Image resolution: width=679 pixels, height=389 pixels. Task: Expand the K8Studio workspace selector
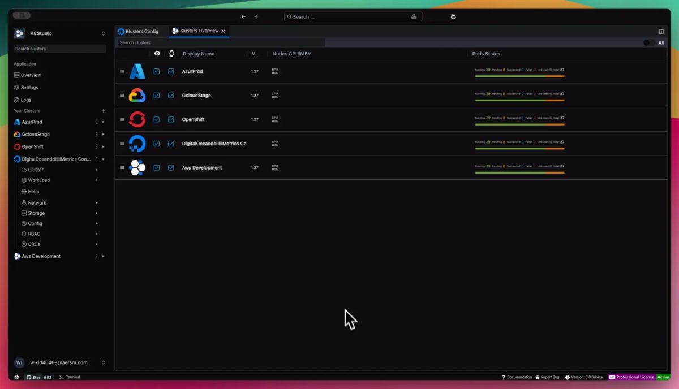(x=103, y=34)
